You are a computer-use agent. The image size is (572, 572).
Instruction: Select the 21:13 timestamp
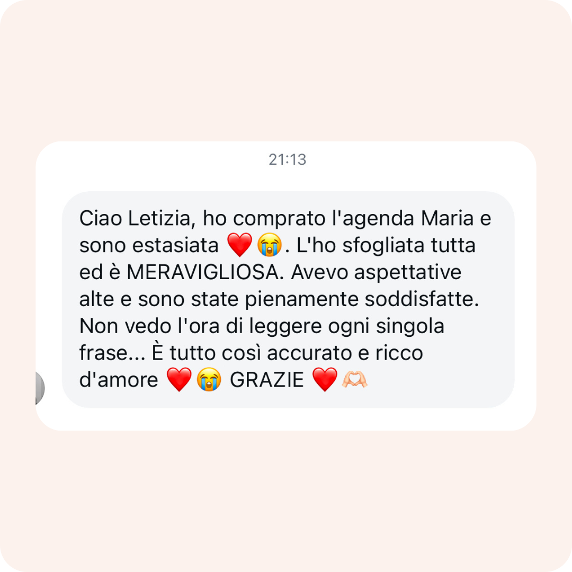point(288,159)
